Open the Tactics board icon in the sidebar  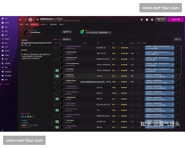[2, 35]
